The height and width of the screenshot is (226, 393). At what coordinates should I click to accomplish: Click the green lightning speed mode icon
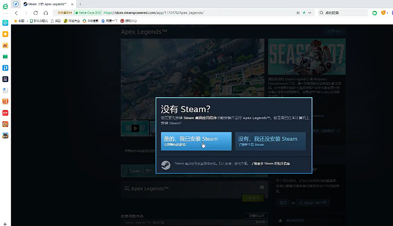(304, 13)
